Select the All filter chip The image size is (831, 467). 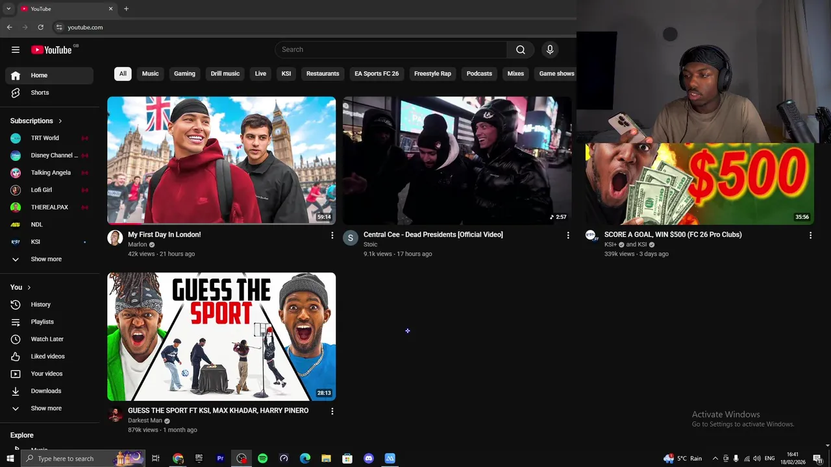[123, 74]
